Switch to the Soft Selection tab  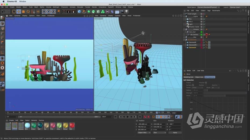coord(210,77)
